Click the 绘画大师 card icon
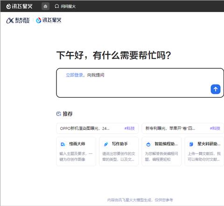The height and width of the screenshot is (206, 224). [63, 144]
